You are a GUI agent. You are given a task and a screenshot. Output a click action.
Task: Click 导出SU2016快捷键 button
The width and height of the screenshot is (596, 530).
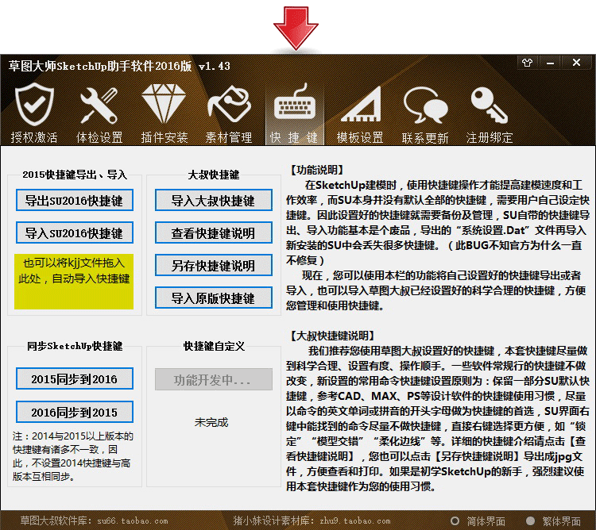click(75, 200)
